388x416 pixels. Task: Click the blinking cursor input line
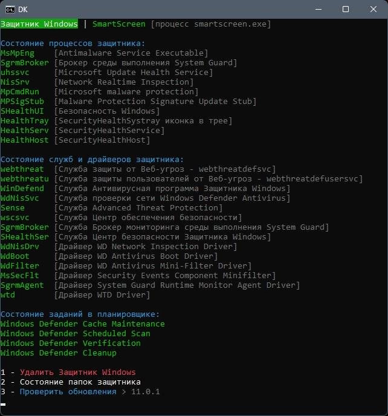[3, 405]
